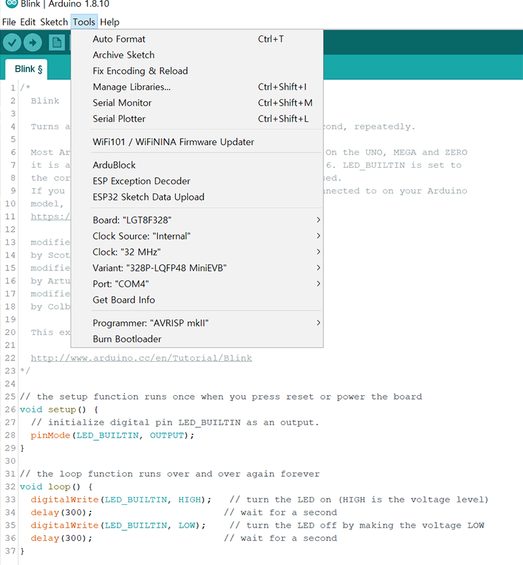Click the "void setup() {" code line
This screenshot has width=523, height=565.
point(59,410)
